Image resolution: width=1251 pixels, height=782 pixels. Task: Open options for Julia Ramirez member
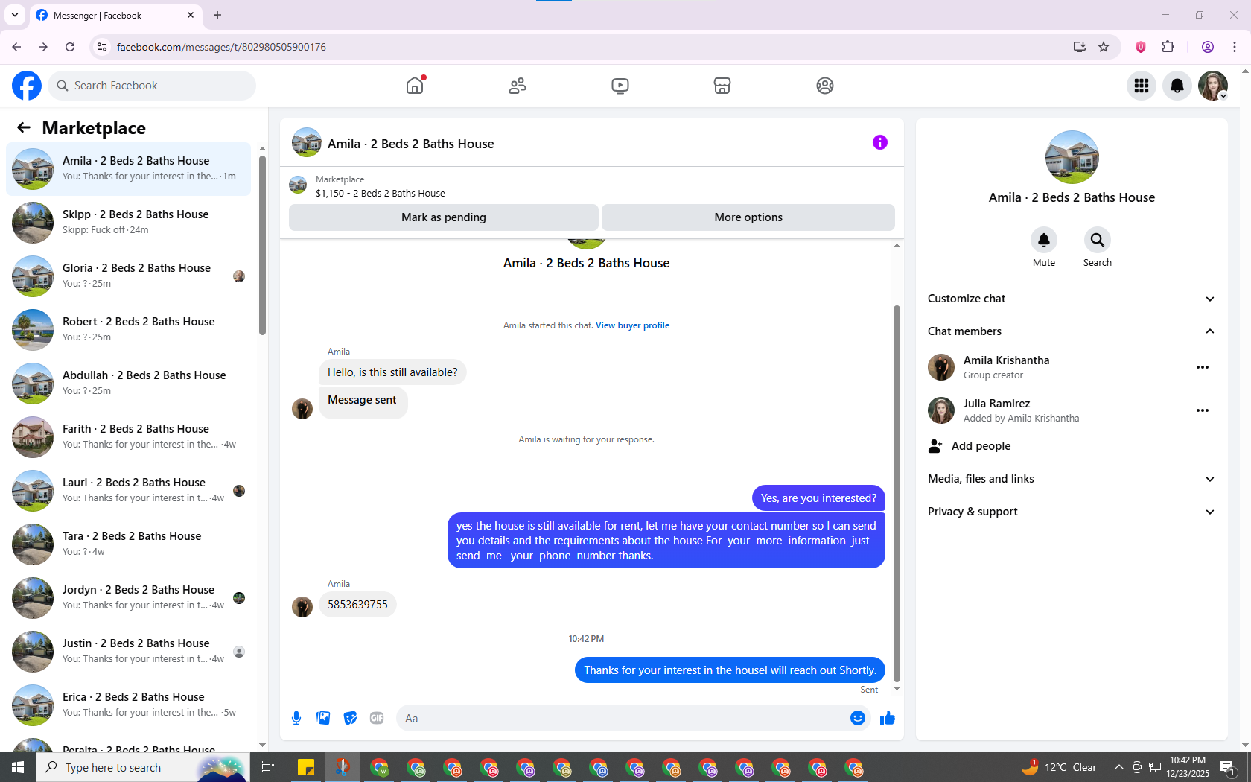[x=1203, y=410]
